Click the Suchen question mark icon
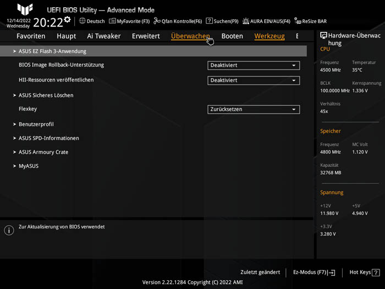 click(209, 21)
